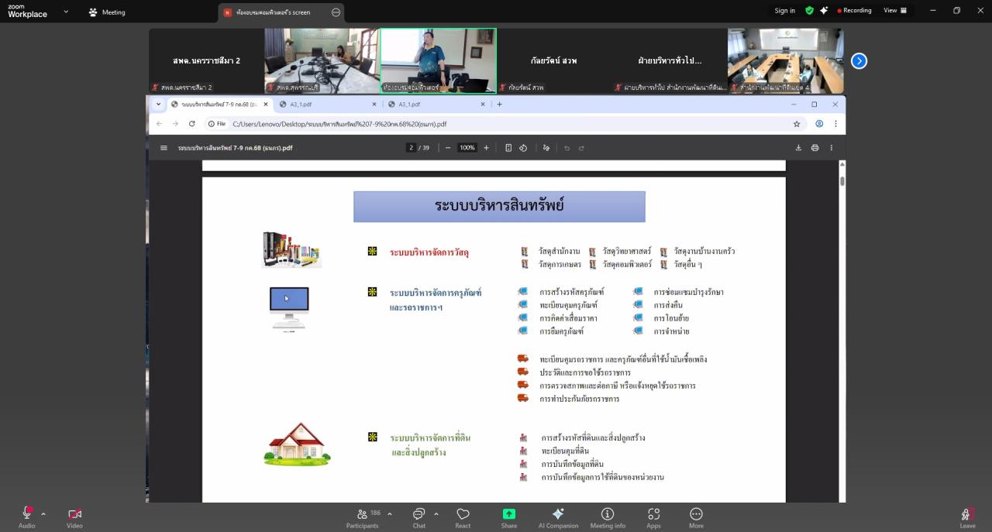The width and height of the screenshot is (992, 532).
Task: Click the Sign in button
Action: pyautogui.click(x=784, y=11)
